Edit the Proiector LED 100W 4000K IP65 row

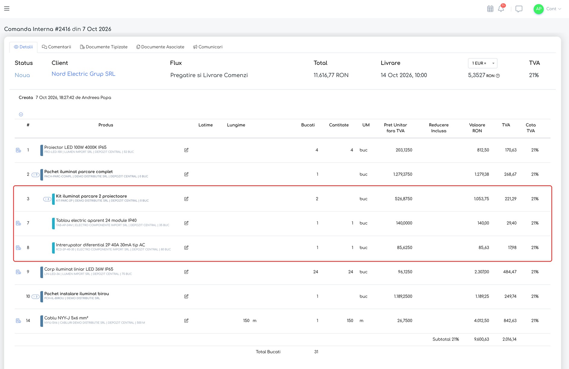point(186,150)
